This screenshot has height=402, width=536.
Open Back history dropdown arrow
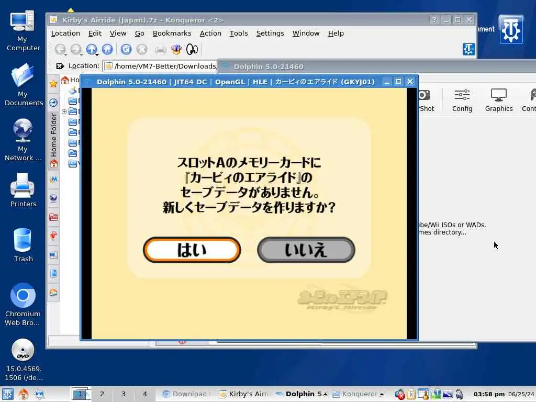pyautogui.click(x=65, y=54)
